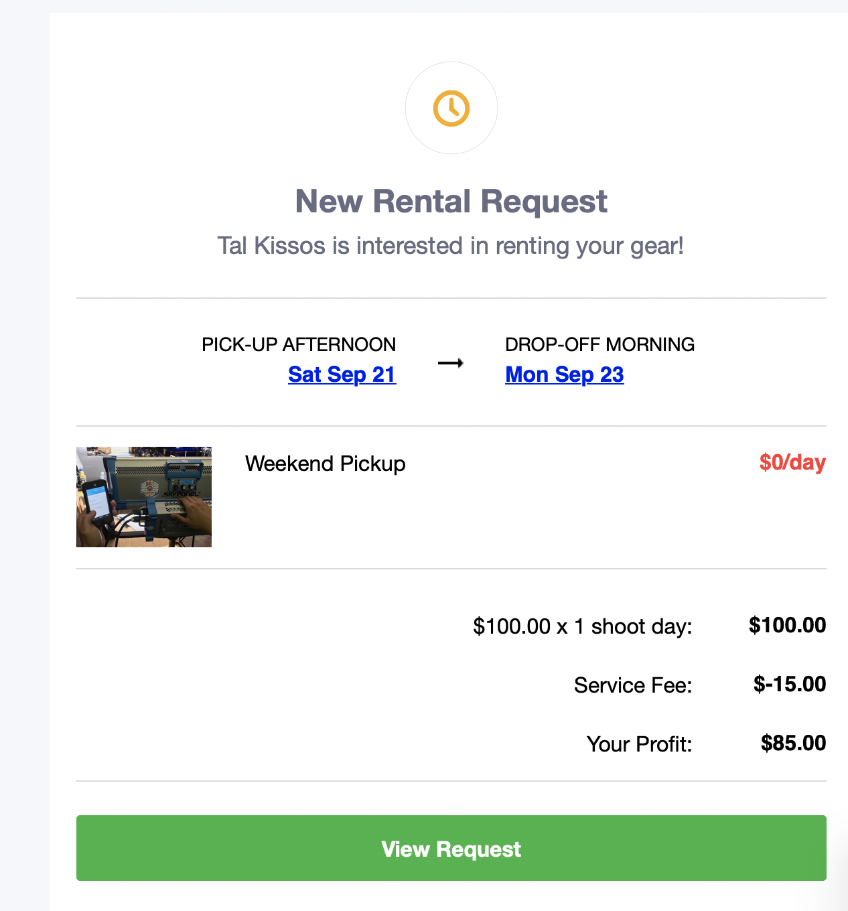Click the arrow between pick-up and drop-off
Screen dimensions: 848x911
tap(450, 363)
